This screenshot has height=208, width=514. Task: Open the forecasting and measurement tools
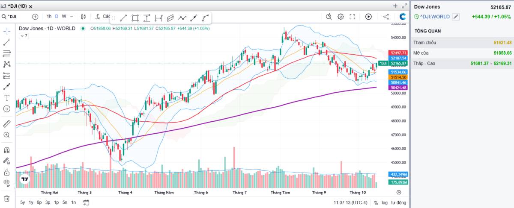7,76
